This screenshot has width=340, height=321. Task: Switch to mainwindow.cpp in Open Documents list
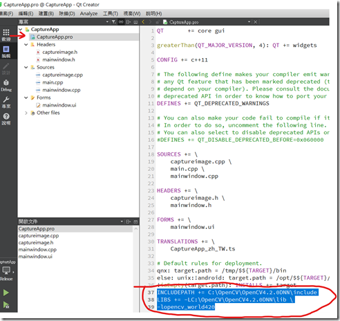coord(37,250)
